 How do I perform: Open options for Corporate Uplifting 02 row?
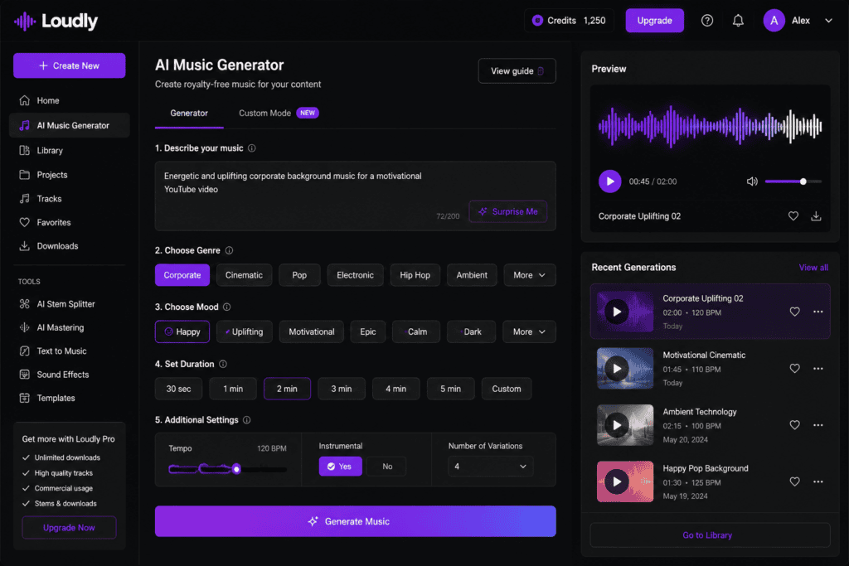[x=817, y=312]
